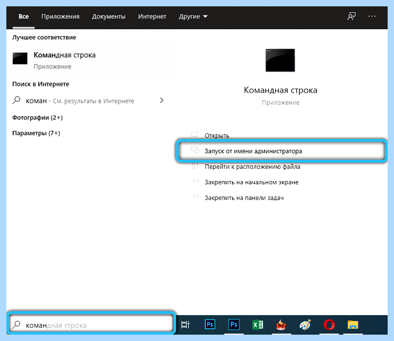The height and width of the screenshot is (341, 394).
Task: Expand web results arrow for коман
Action: (161, 100)
